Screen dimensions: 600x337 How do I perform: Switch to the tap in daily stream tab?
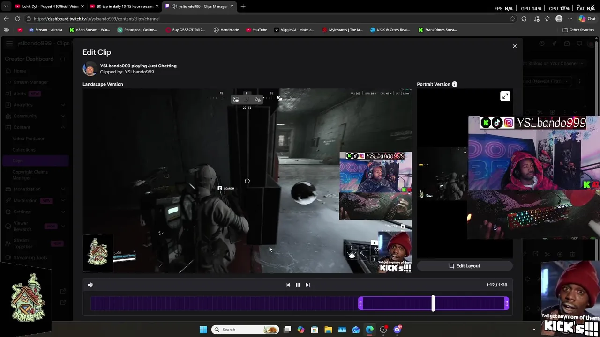pyautogui.click(x=125, y=7)
